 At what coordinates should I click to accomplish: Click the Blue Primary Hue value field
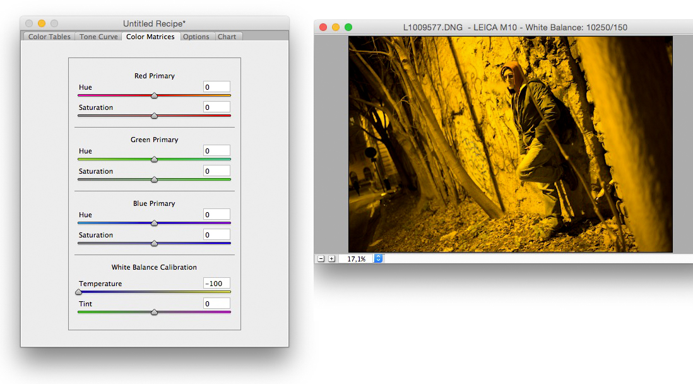point(216,215)
